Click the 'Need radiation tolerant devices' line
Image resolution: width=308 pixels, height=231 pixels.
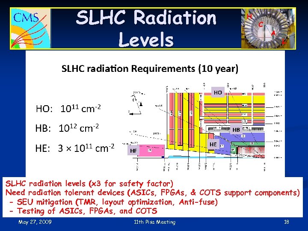pos(153,192)
